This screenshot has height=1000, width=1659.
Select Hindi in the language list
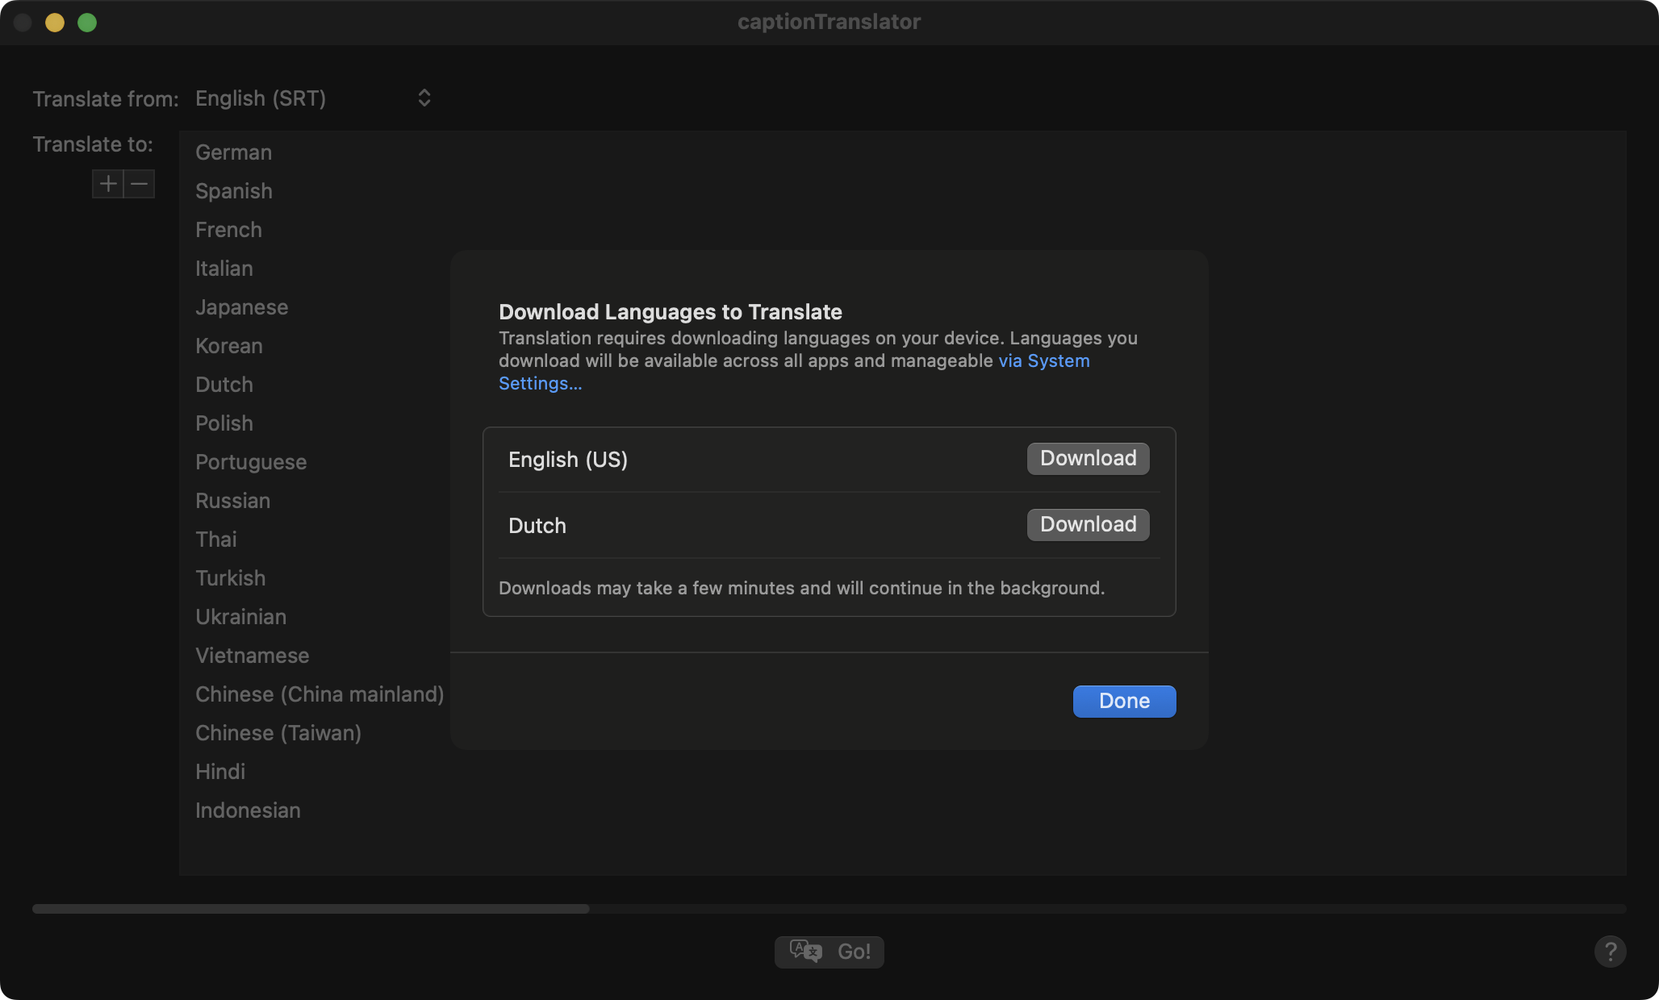[219, 772]
